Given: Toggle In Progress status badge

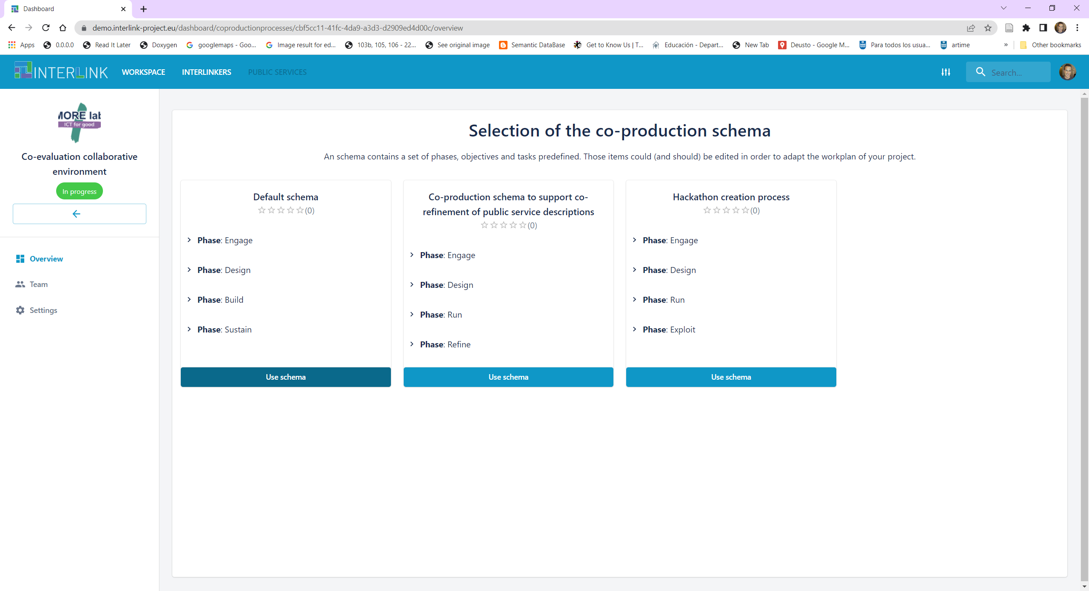Looking at the screenshot, I should (80, 191).
